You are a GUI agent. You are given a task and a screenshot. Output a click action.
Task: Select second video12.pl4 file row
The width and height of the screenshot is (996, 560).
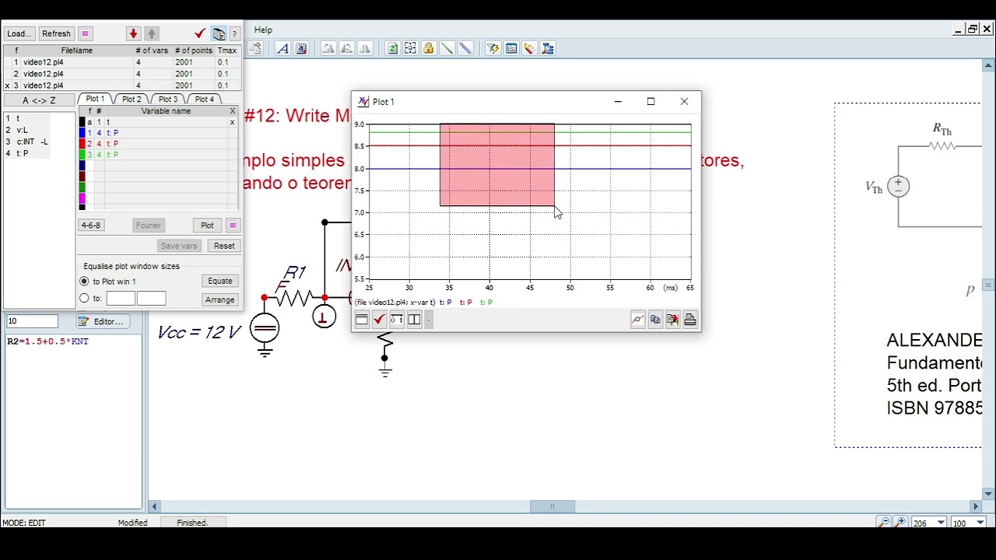(122, 74)
